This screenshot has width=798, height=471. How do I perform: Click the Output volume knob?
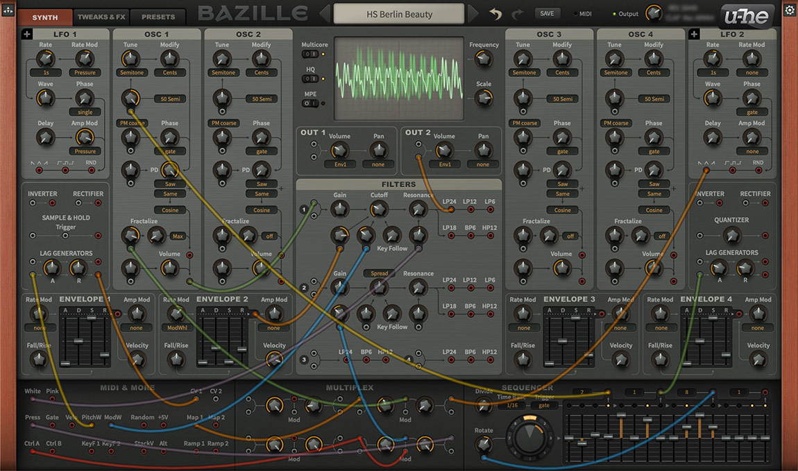pyautogui.click(x=653, y=13)
